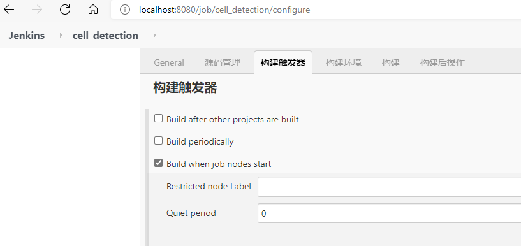Viewport: 521px width, 246px height.
Task: Expand the arrow after Jenkins breadcrumb
Action: click(x=61, y=35)
